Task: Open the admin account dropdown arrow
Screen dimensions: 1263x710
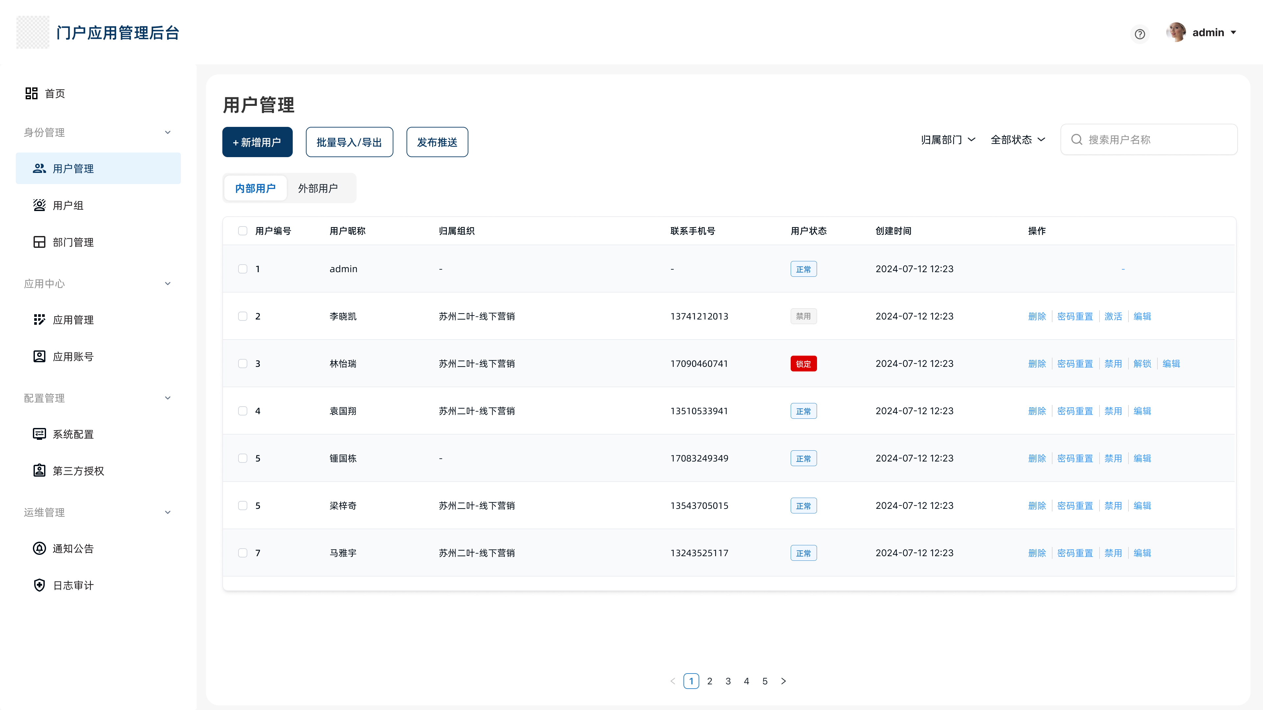Action: pos(1234,32)
